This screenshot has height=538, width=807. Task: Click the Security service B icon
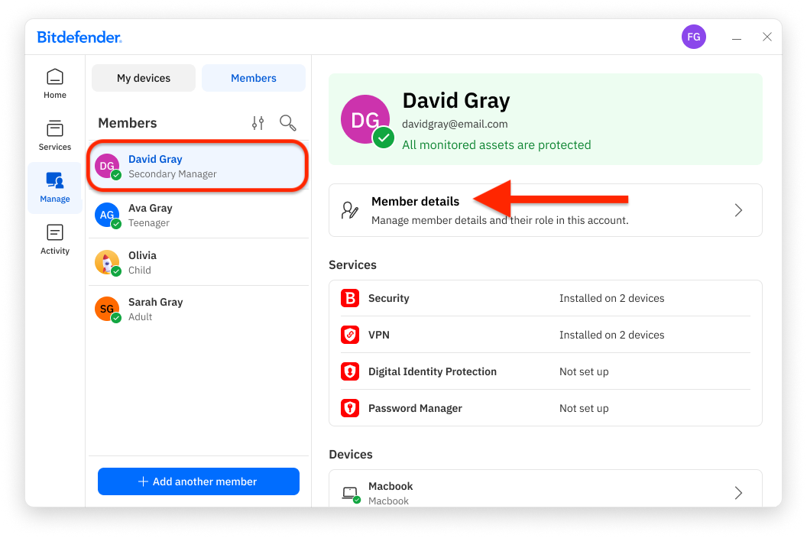coord(350,298)
